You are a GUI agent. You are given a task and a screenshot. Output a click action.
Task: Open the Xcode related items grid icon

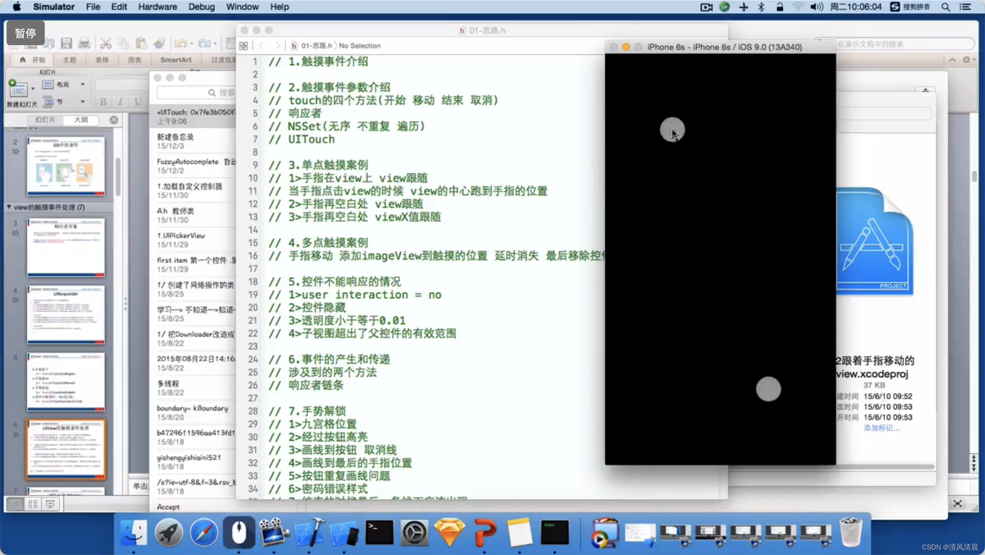pos(243,46)
